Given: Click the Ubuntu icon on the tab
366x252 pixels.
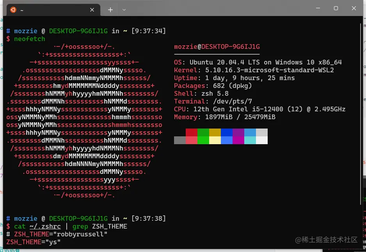Looking at the screenshot, I should (13, 10).
